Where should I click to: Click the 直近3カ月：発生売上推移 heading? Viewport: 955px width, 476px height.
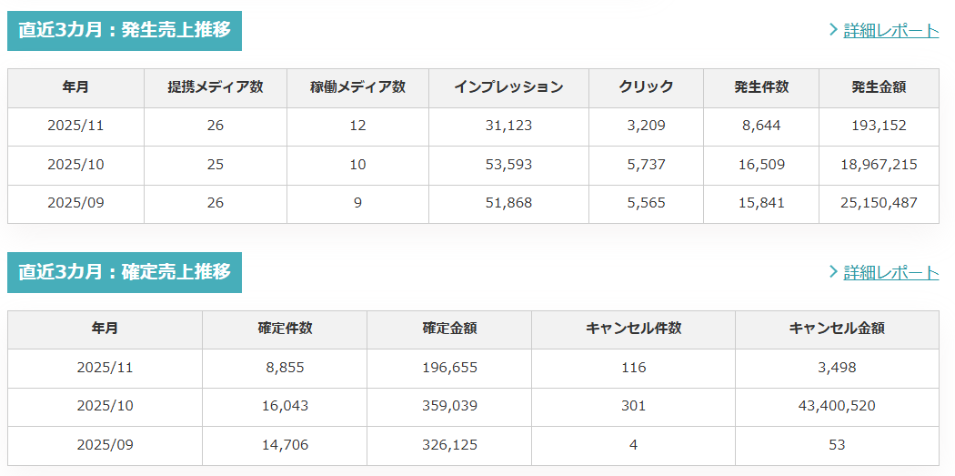[x=125, y=30]
